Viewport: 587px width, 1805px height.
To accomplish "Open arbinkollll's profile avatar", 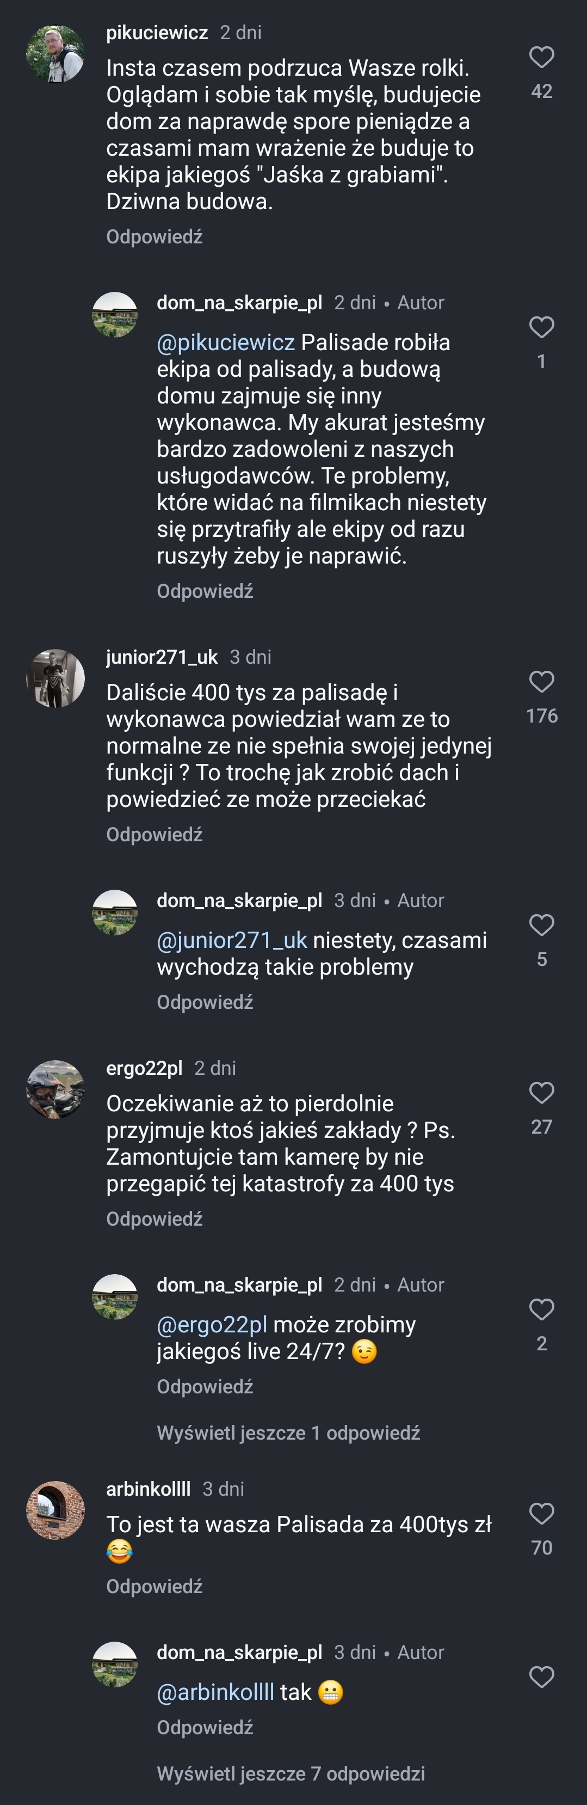I will click(x=55, y=1510).
